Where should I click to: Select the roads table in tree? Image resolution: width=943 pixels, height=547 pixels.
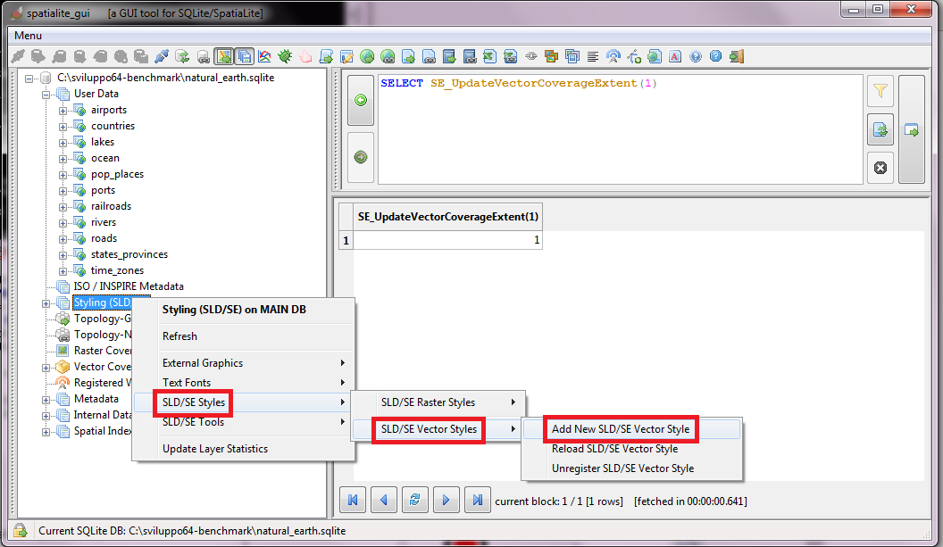tap(104, 238)
